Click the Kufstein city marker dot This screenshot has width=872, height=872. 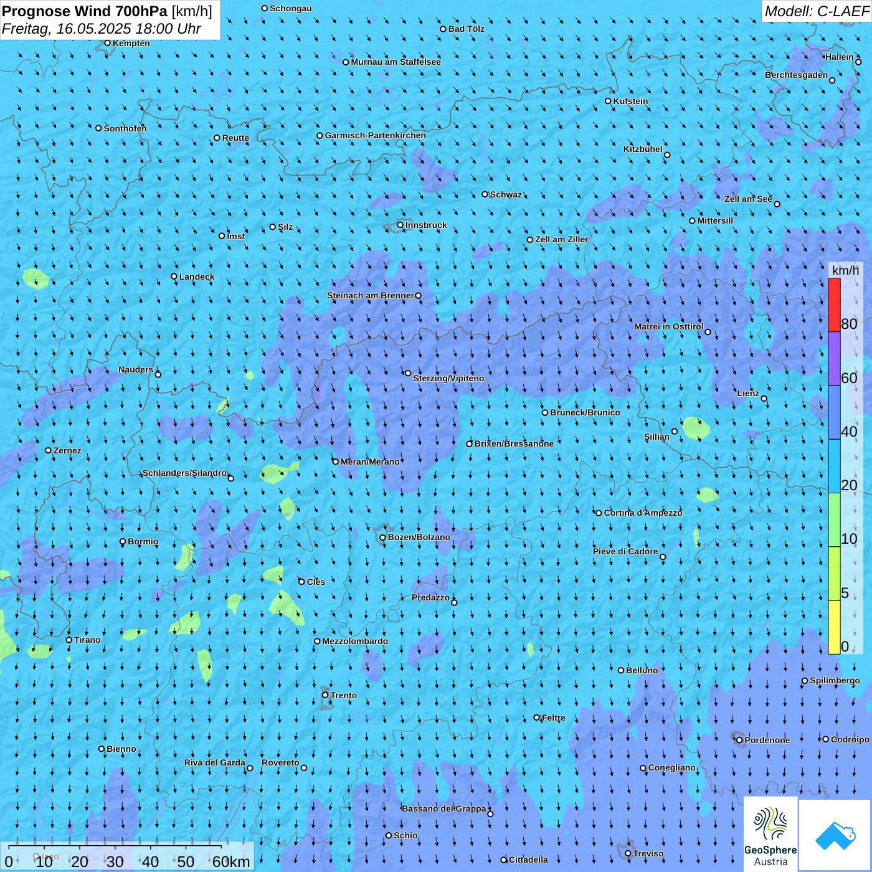609,101
